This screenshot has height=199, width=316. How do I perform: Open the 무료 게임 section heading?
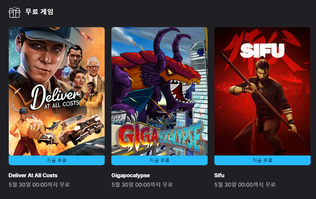click(39, 11)
